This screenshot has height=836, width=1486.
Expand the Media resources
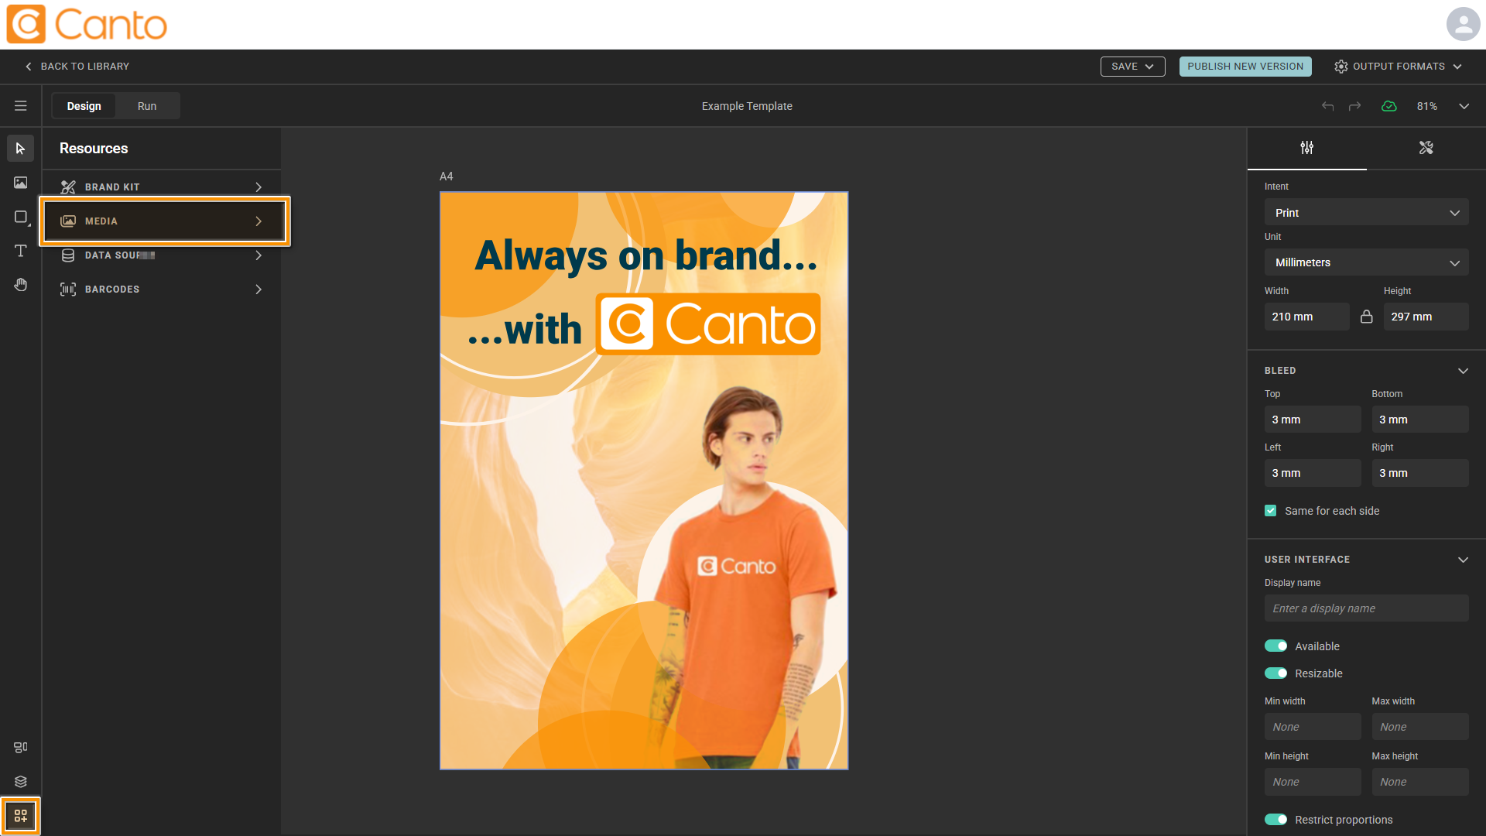(x=259, y=221)
